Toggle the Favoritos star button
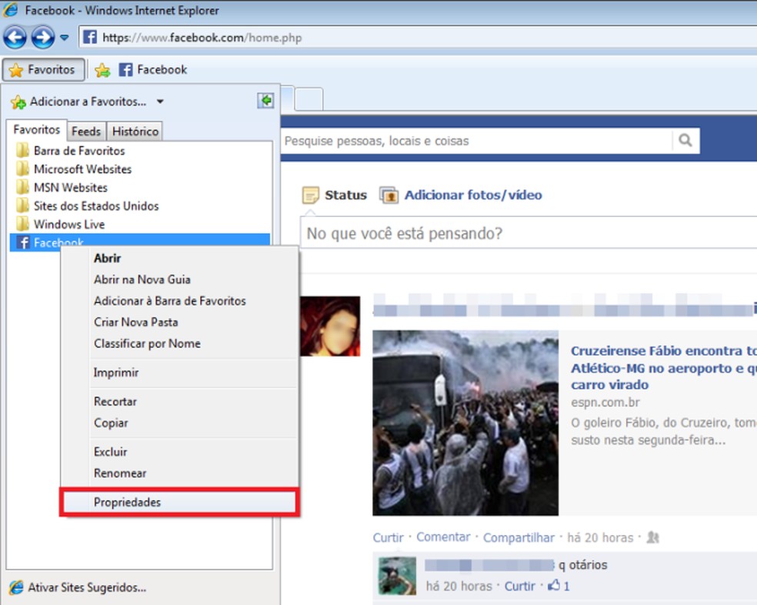The width and height of the screenshot is (757, 605). tap(43, 69)
